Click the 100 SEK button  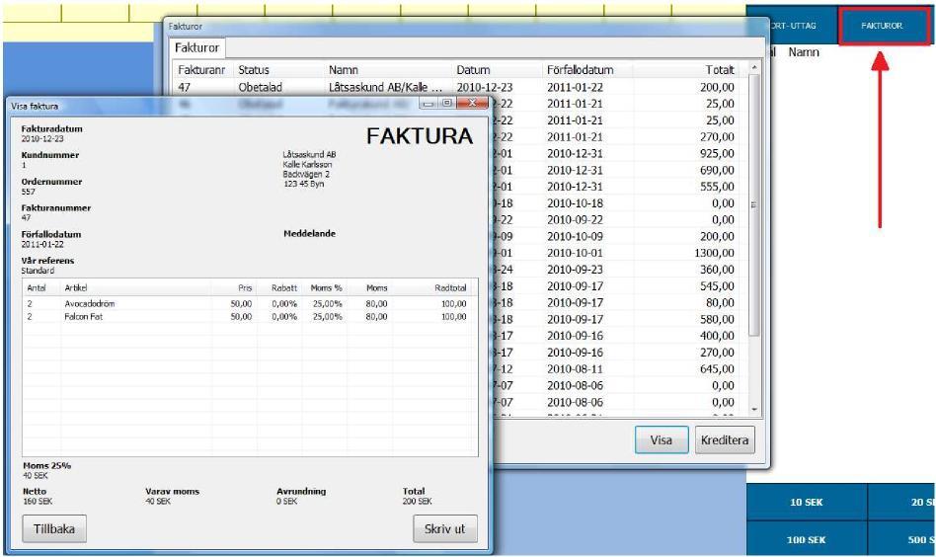[x=807, y=539]
